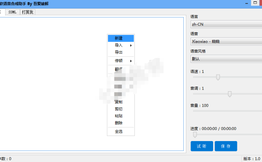The height and width of the screenshot is (162, 262).
Task: Minimize the application window
Action: pos(247,3)
